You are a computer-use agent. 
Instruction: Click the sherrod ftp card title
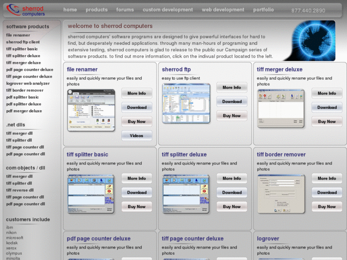[176, 70]
